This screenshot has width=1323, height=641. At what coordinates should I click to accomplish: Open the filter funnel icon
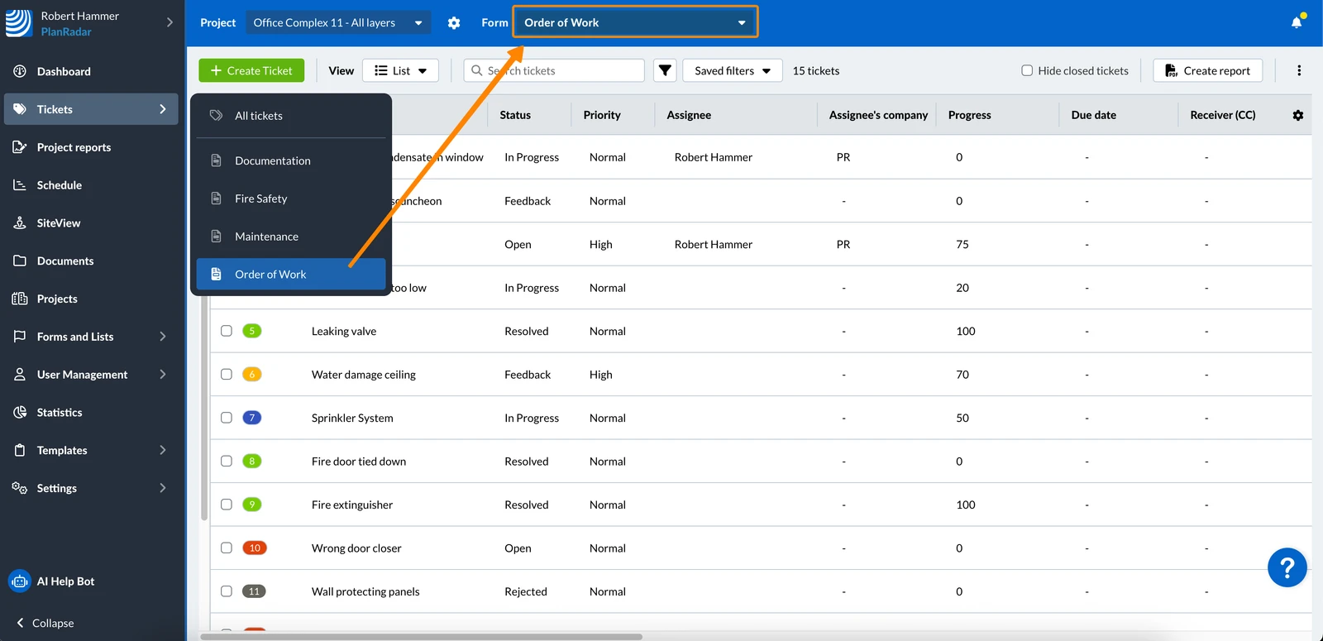coord(665,70)
